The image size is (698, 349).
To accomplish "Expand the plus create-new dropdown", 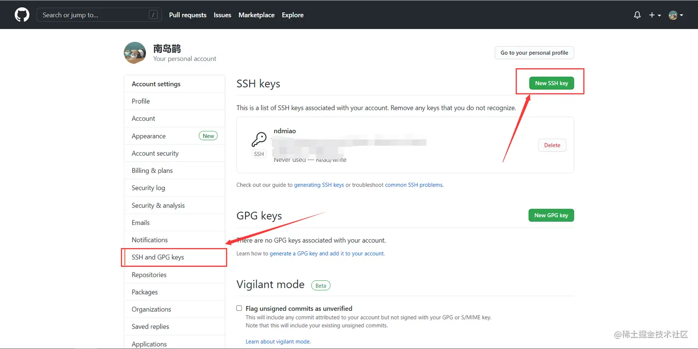I will point(655,15).
